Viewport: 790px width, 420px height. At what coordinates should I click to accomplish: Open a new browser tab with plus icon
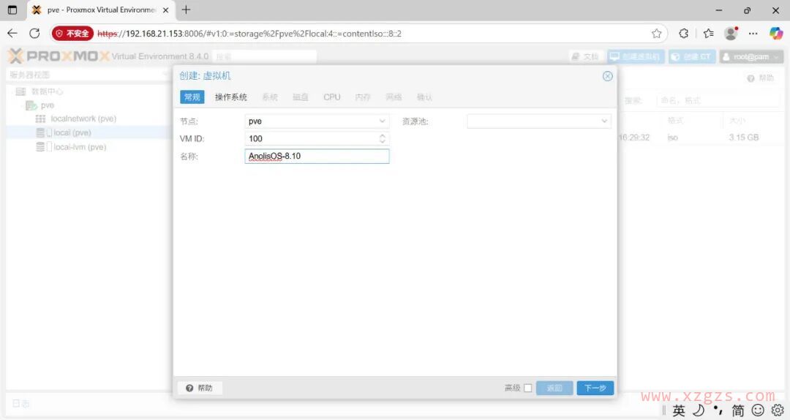pos(186,10)
